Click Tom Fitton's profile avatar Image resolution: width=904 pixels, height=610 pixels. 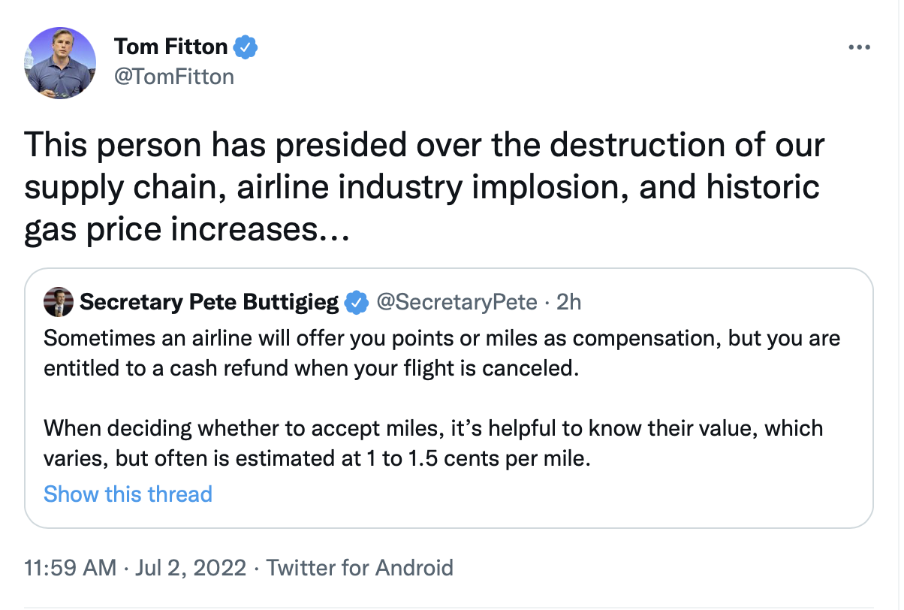coord(60,62)
